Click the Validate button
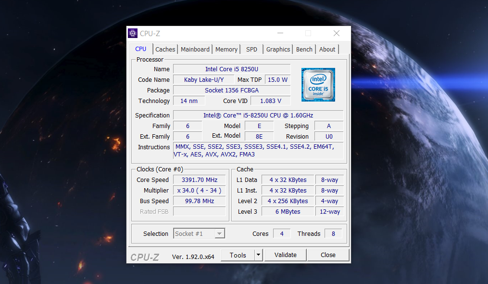This screenshot has height=284, width=488. coord(286,255)
